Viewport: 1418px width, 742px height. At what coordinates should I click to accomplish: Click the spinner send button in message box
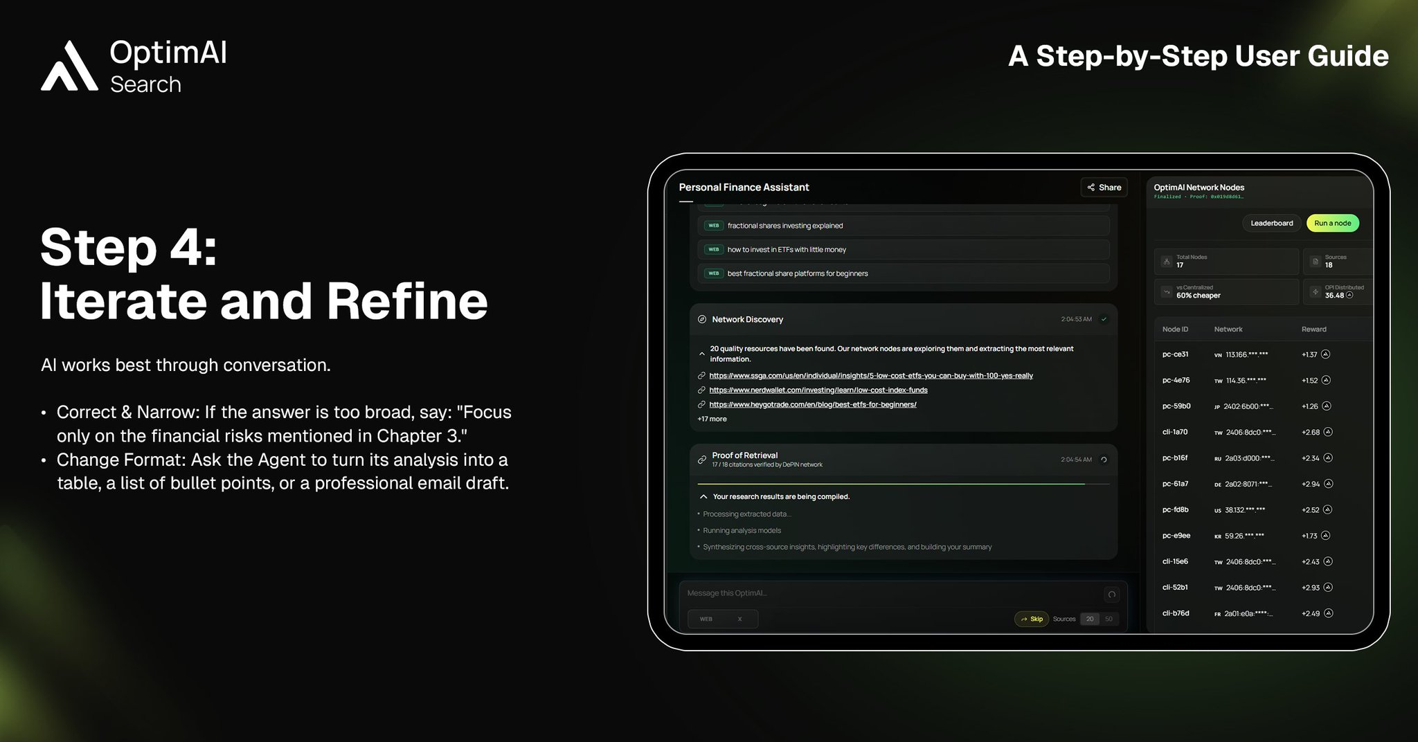click(x=1111, y=595)
